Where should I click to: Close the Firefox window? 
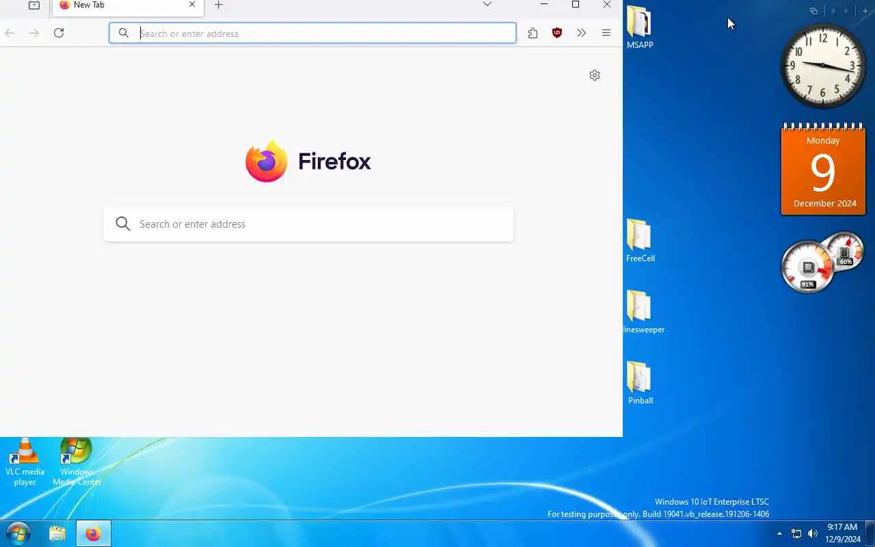[607, 5]
